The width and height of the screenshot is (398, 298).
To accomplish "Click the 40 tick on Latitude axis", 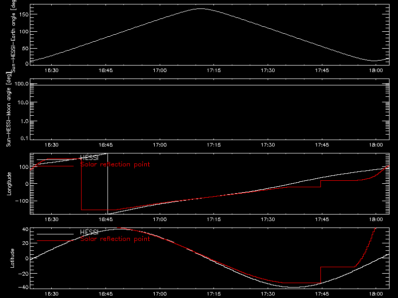I will pos(25,229).
